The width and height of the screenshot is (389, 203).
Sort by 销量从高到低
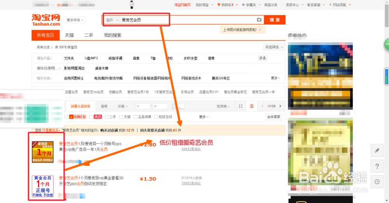pos(81,106)
